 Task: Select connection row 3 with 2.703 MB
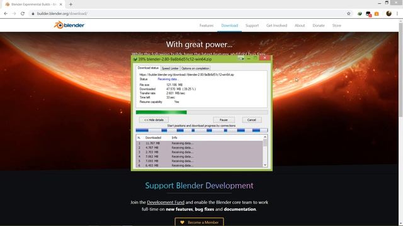(200, 152)
